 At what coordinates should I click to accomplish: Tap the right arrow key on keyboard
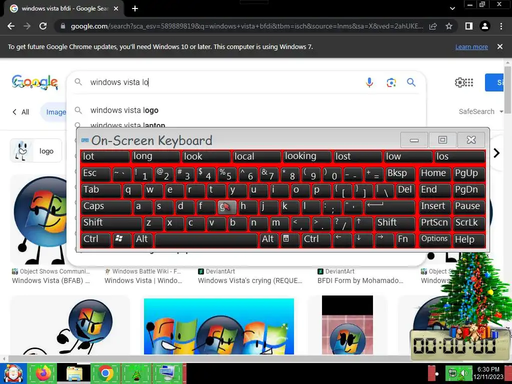pyautogui.click(x=384, y=239)
